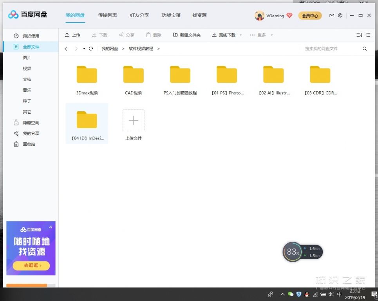Click the 下载 toolbar button
378x301 pixels.
[x=99, y=35]
